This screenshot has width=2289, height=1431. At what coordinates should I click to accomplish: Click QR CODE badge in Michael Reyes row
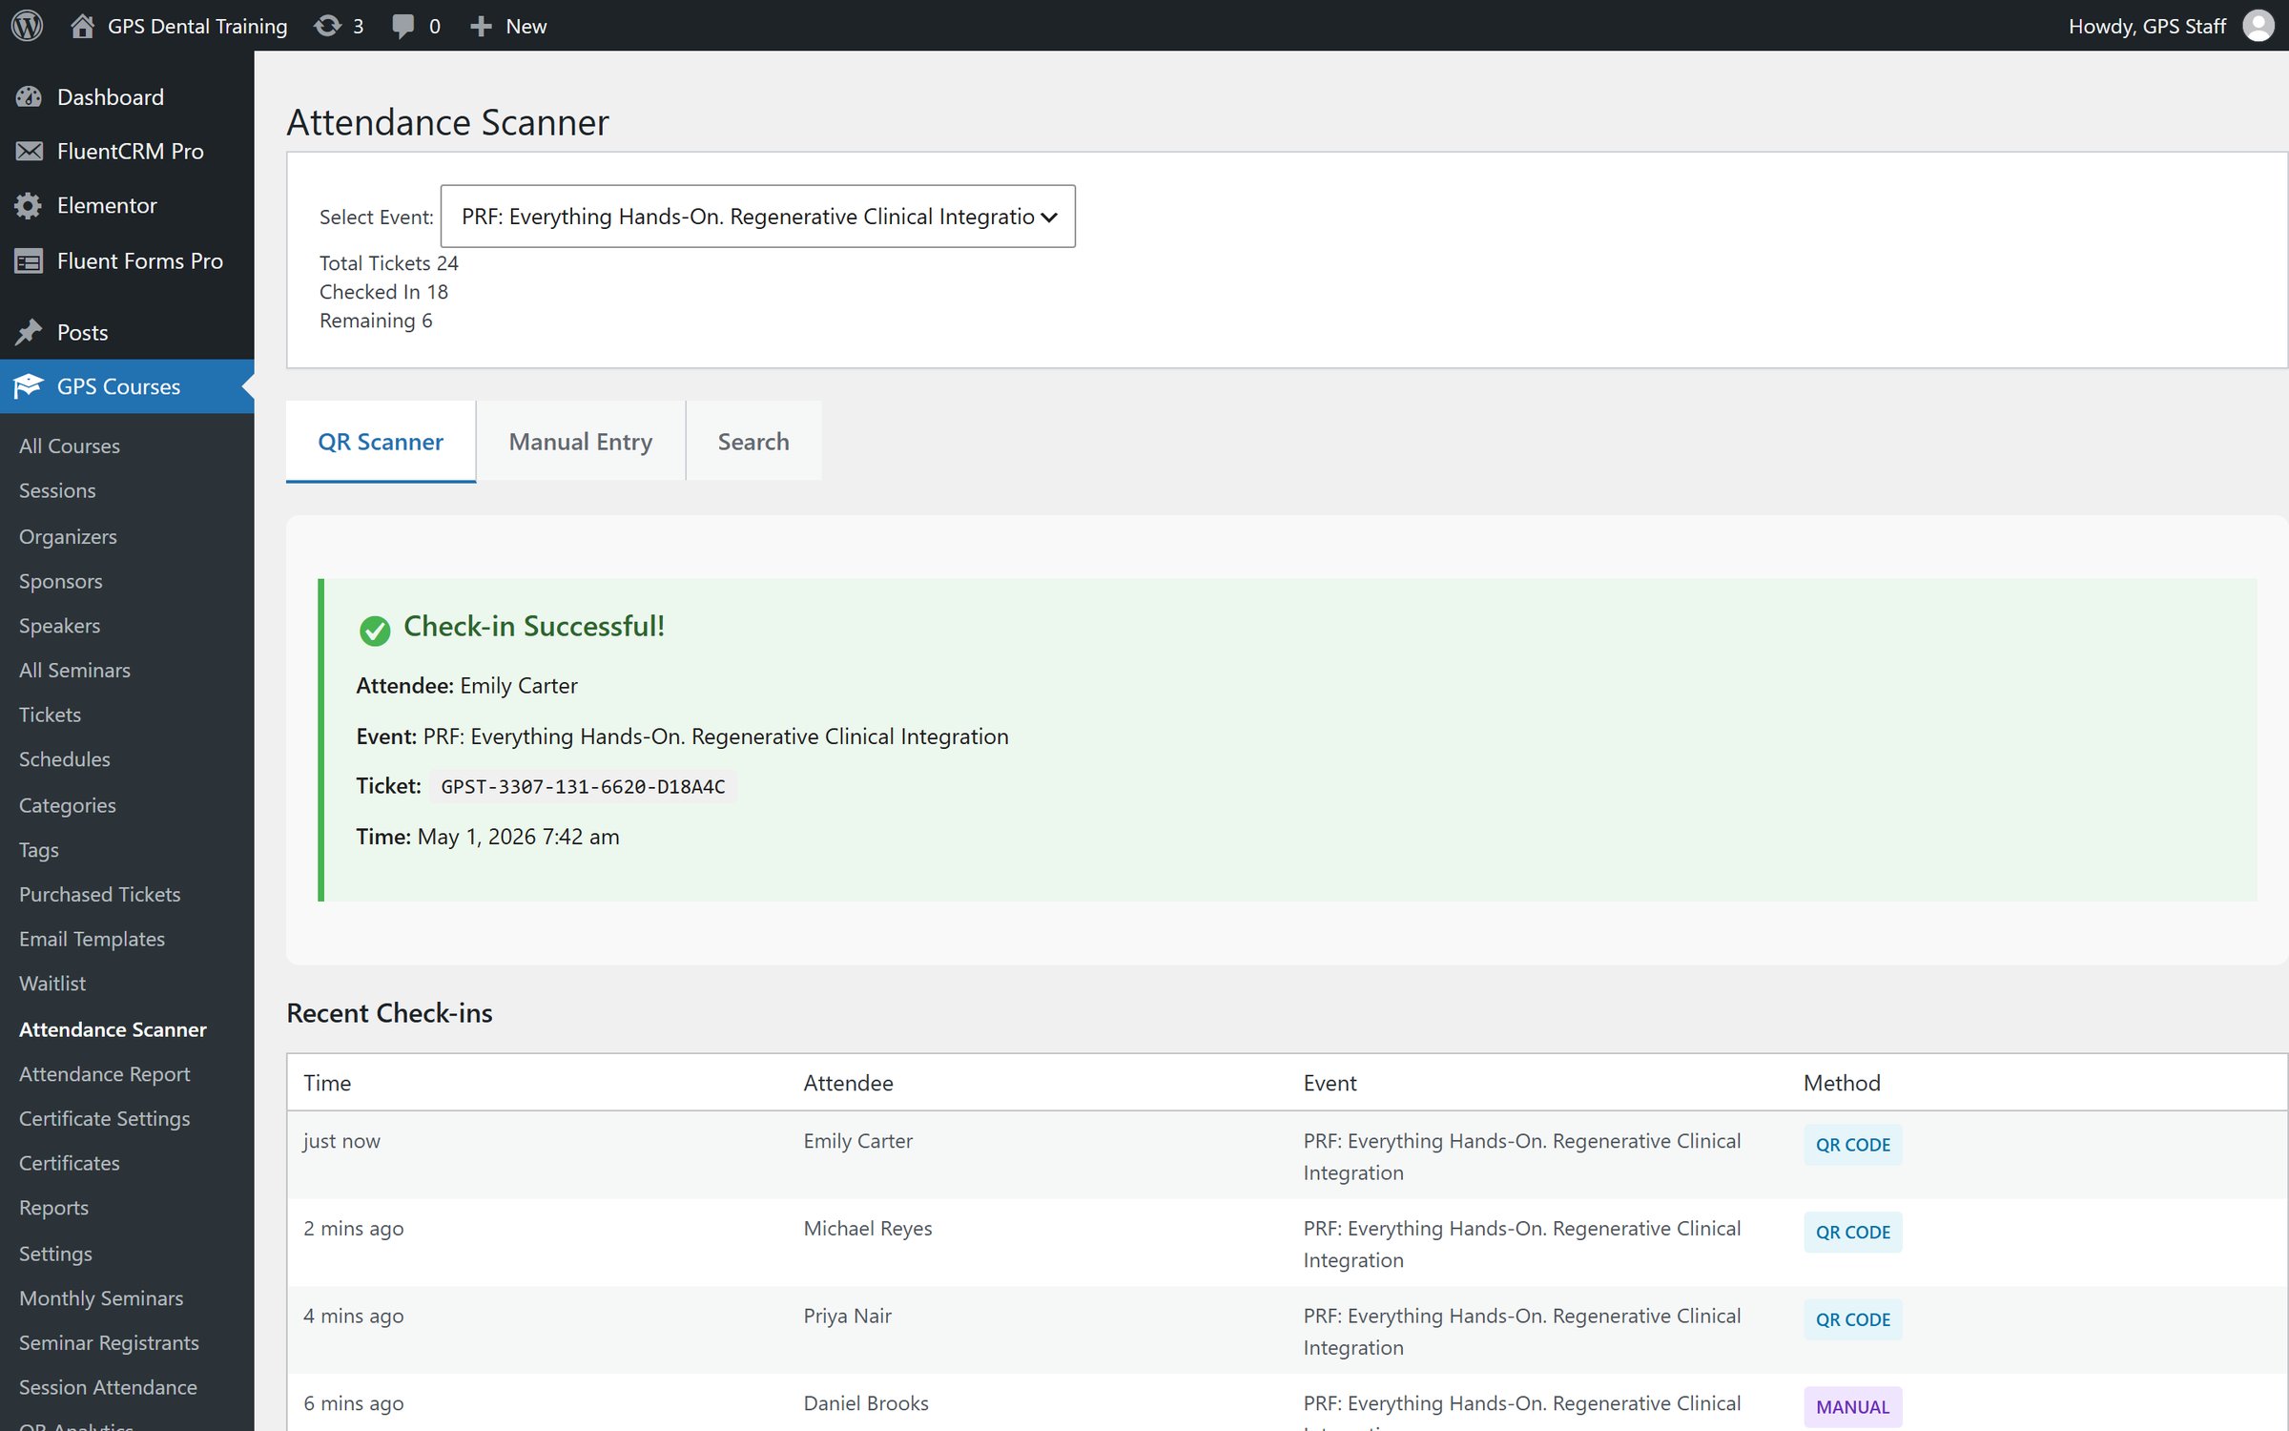(1852, 1233)
